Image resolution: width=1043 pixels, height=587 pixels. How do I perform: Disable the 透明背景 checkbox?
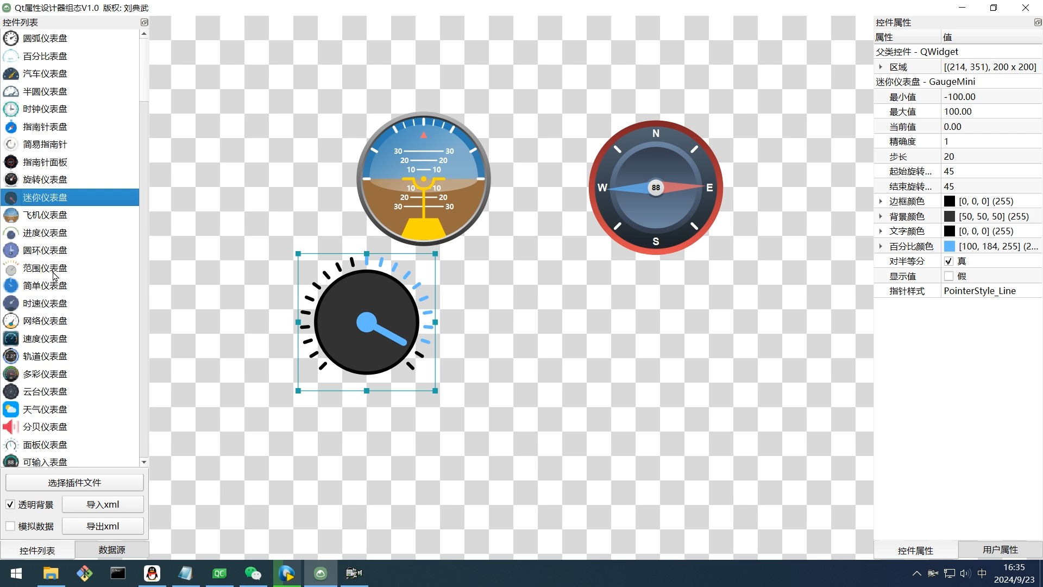click(x=10, y=504)
